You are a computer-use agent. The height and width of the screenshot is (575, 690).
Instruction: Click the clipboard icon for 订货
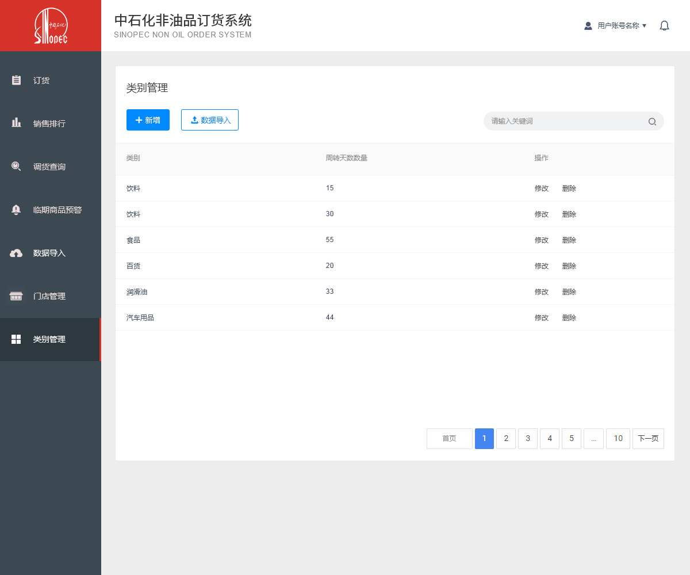coord(16,80)
